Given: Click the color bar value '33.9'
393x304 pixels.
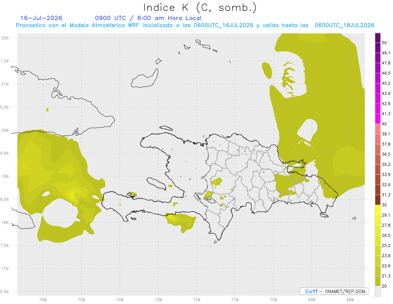Looking at the screenshot, I should point(386,174).
